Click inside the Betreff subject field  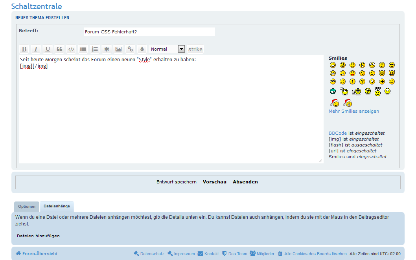149,31
